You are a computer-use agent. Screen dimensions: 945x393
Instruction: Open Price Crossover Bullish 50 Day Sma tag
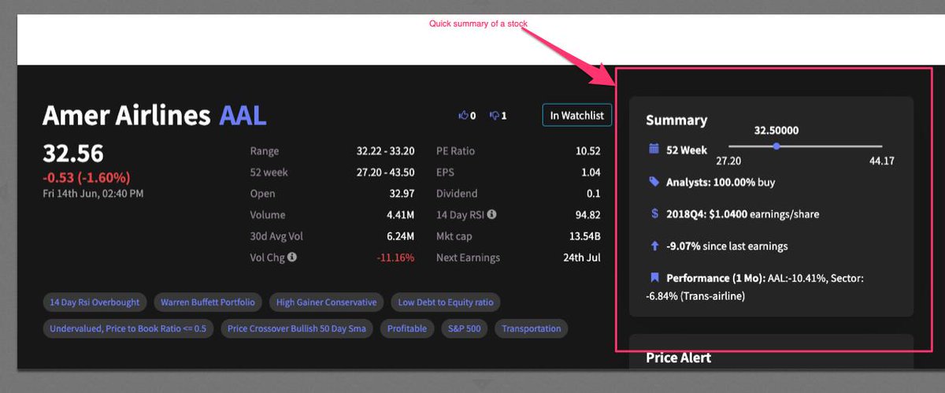click(x=297, y=328)
